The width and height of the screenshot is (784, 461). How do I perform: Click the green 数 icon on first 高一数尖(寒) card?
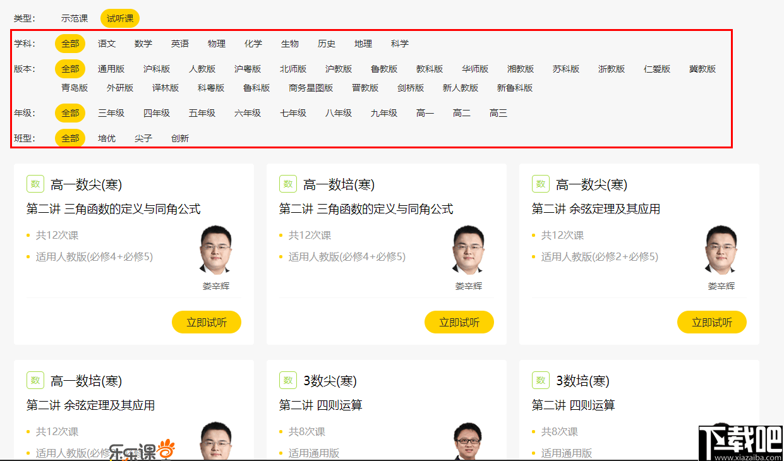pyautogui.click(x=35, y=184)
